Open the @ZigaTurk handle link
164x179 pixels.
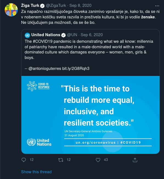pos(56,5)
